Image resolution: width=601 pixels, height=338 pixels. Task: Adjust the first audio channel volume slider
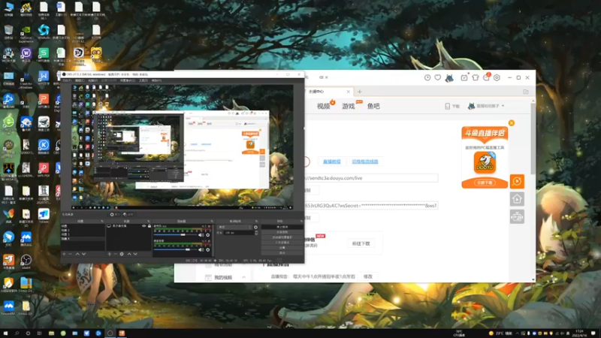point(176,235)
